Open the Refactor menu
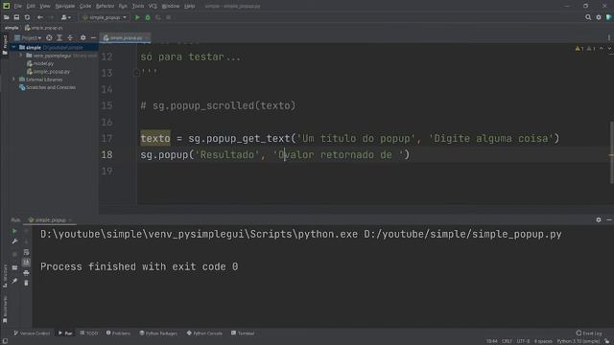614x345 pixels. coord(105,7)
